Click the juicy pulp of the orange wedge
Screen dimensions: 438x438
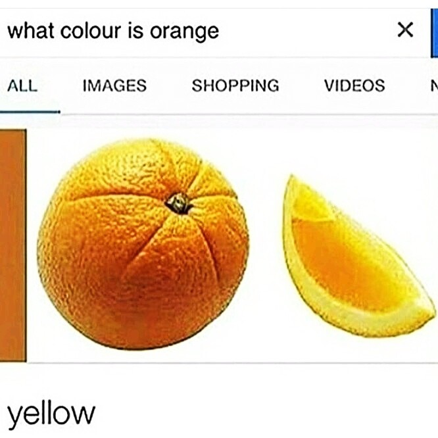click(347, 262)
